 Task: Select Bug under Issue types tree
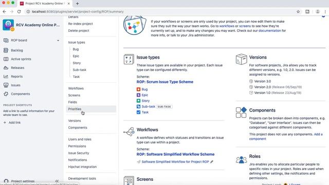[x=76, y=49]
